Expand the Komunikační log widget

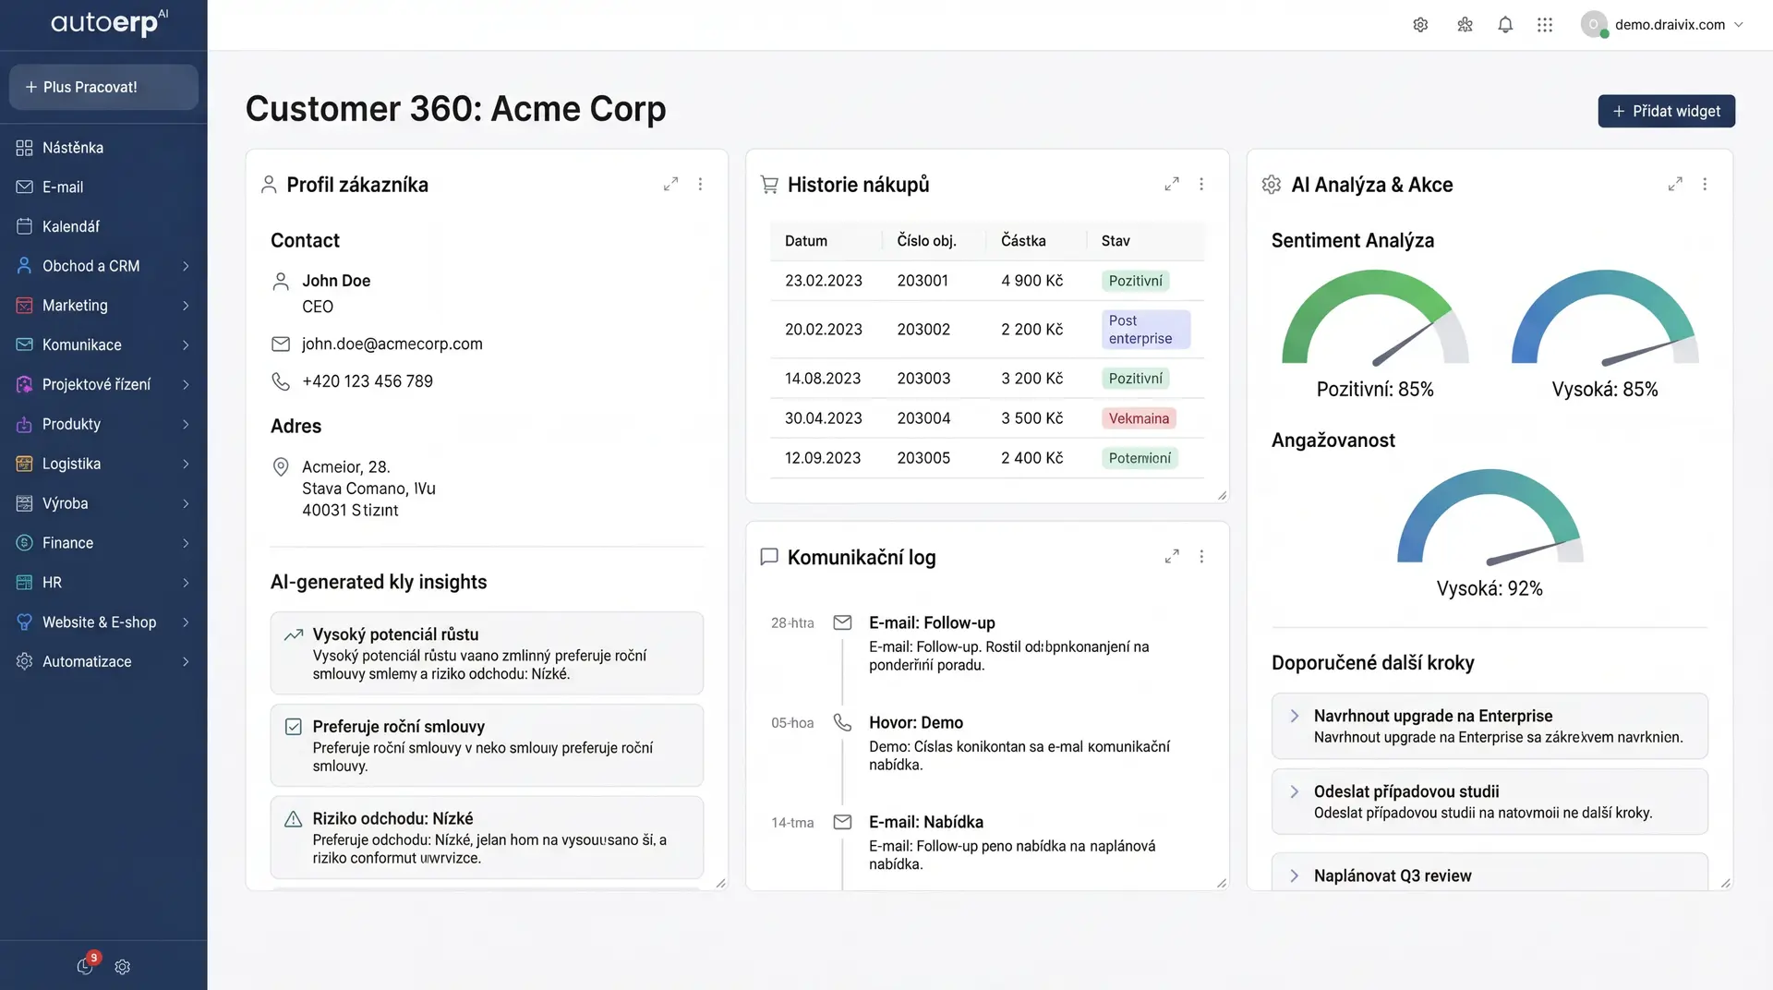click(1172, 557)
